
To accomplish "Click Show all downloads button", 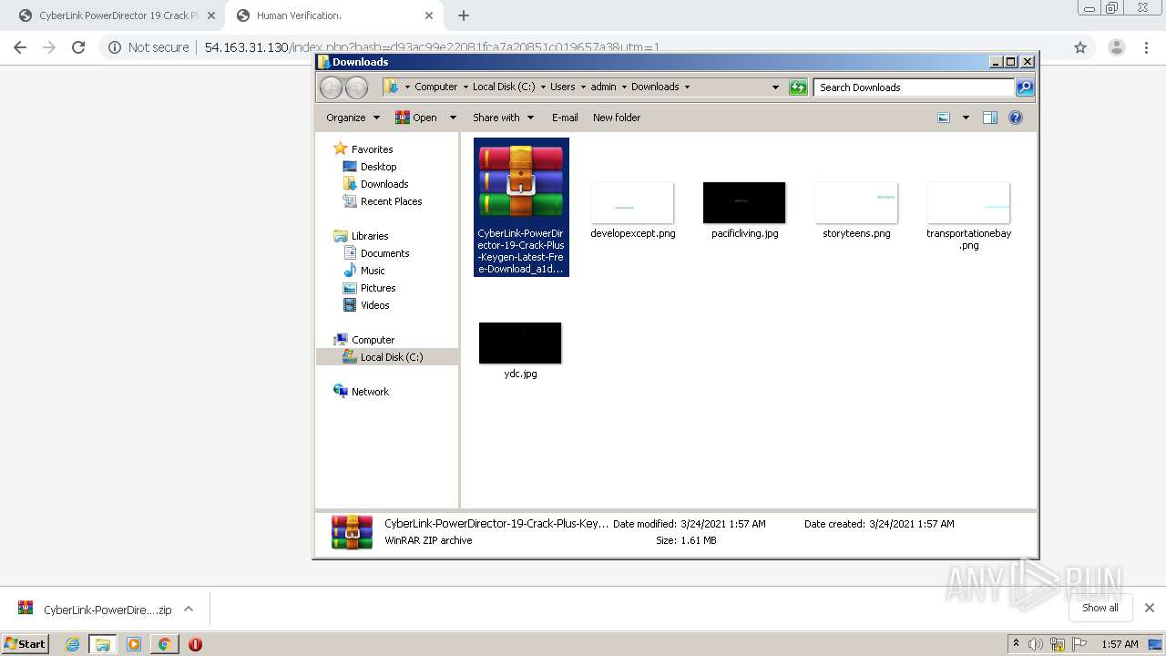I will coord(1100,608).
